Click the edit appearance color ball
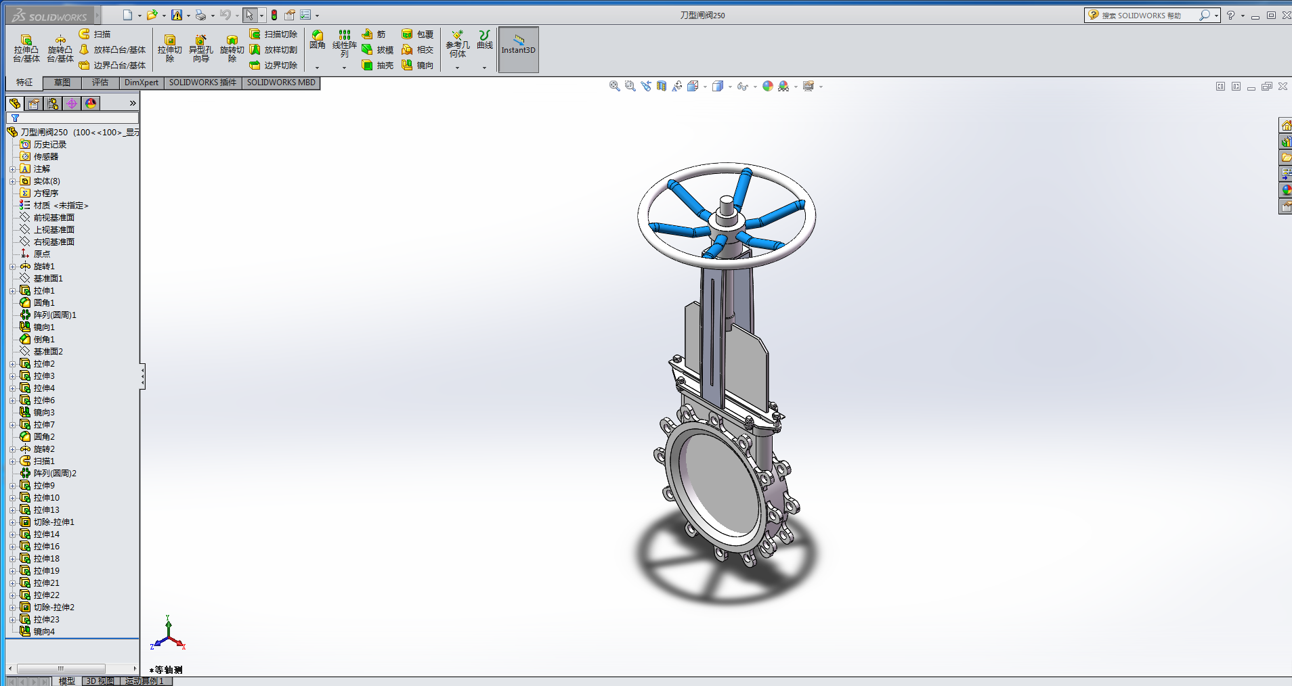The image size is (1292, 686). tap(767, 86)
